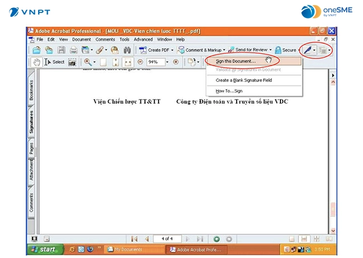Choose the Select text tool
363x258 pixels.
click(55, 62)
